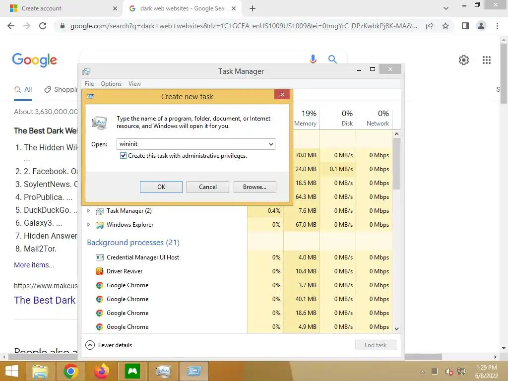The image size is (508, 381).
Task: Close the Create account tab
Action: pos(115,8)
